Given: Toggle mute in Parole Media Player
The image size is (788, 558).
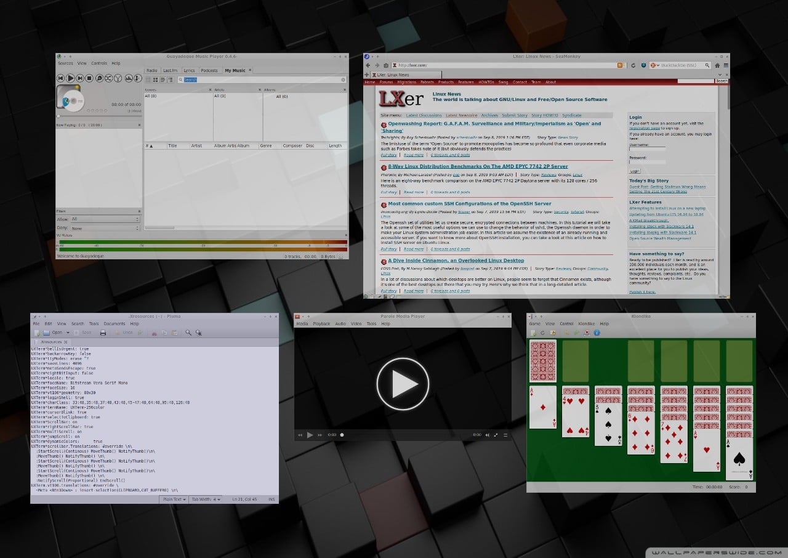Looking at the screenshot, I should (x=487, y=435).
